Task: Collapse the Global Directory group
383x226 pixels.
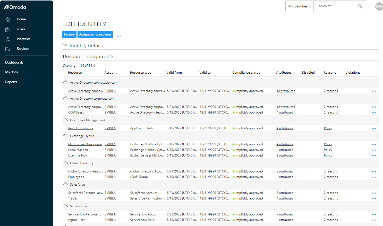Action: tap(65, 163)
